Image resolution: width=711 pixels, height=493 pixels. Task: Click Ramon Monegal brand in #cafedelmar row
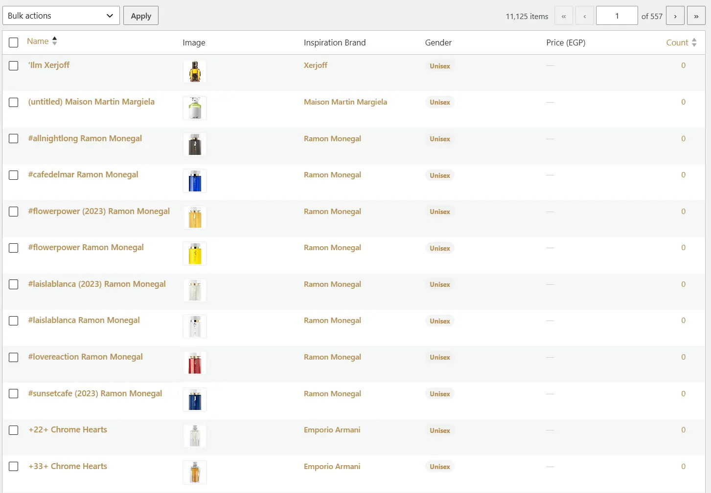point(332,174)
